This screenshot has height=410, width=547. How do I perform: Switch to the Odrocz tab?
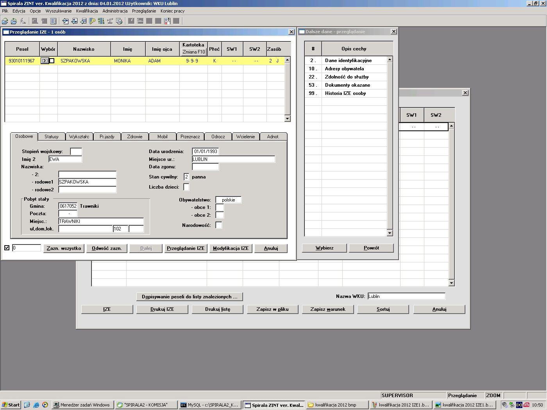218,137
